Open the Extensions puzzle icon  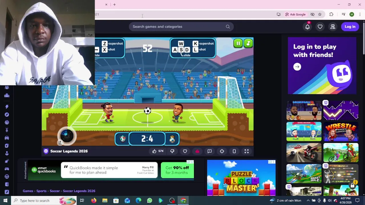[331, 14]
